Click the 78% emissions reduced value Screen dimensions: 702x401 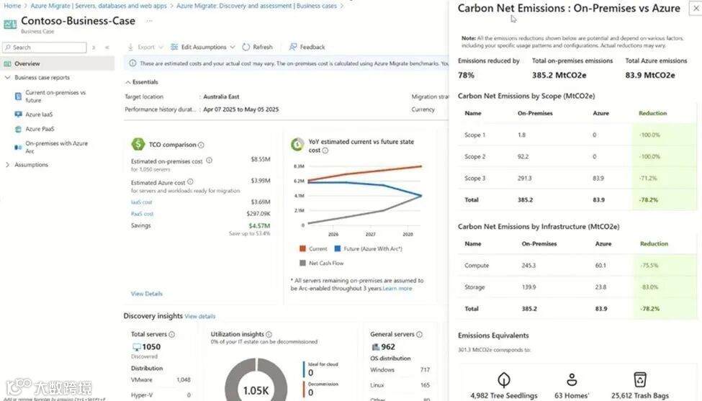pyautogui.click(x=466, y=75)
